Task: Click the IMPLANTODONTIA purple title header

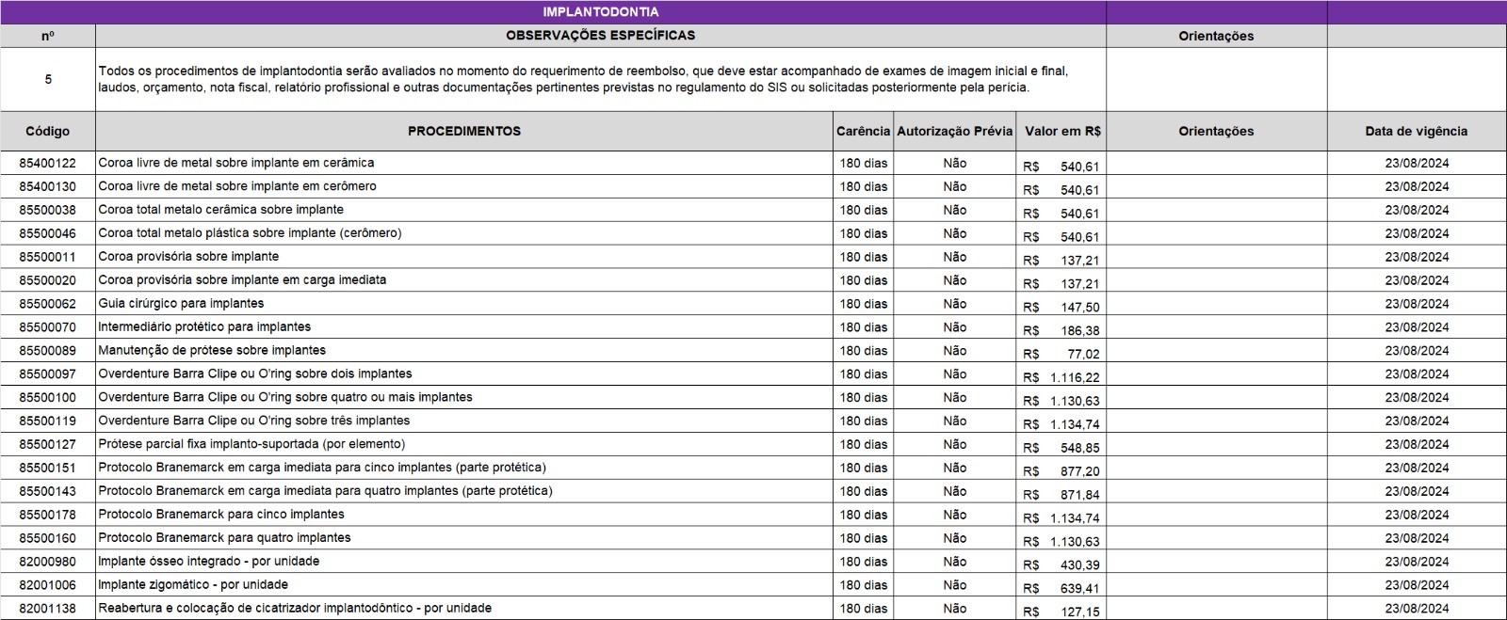Action: click(x=600, y=12)
